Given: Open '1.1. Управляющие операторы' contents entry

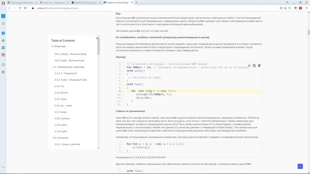Looking at the screenshot, I should tap(69, 67).
